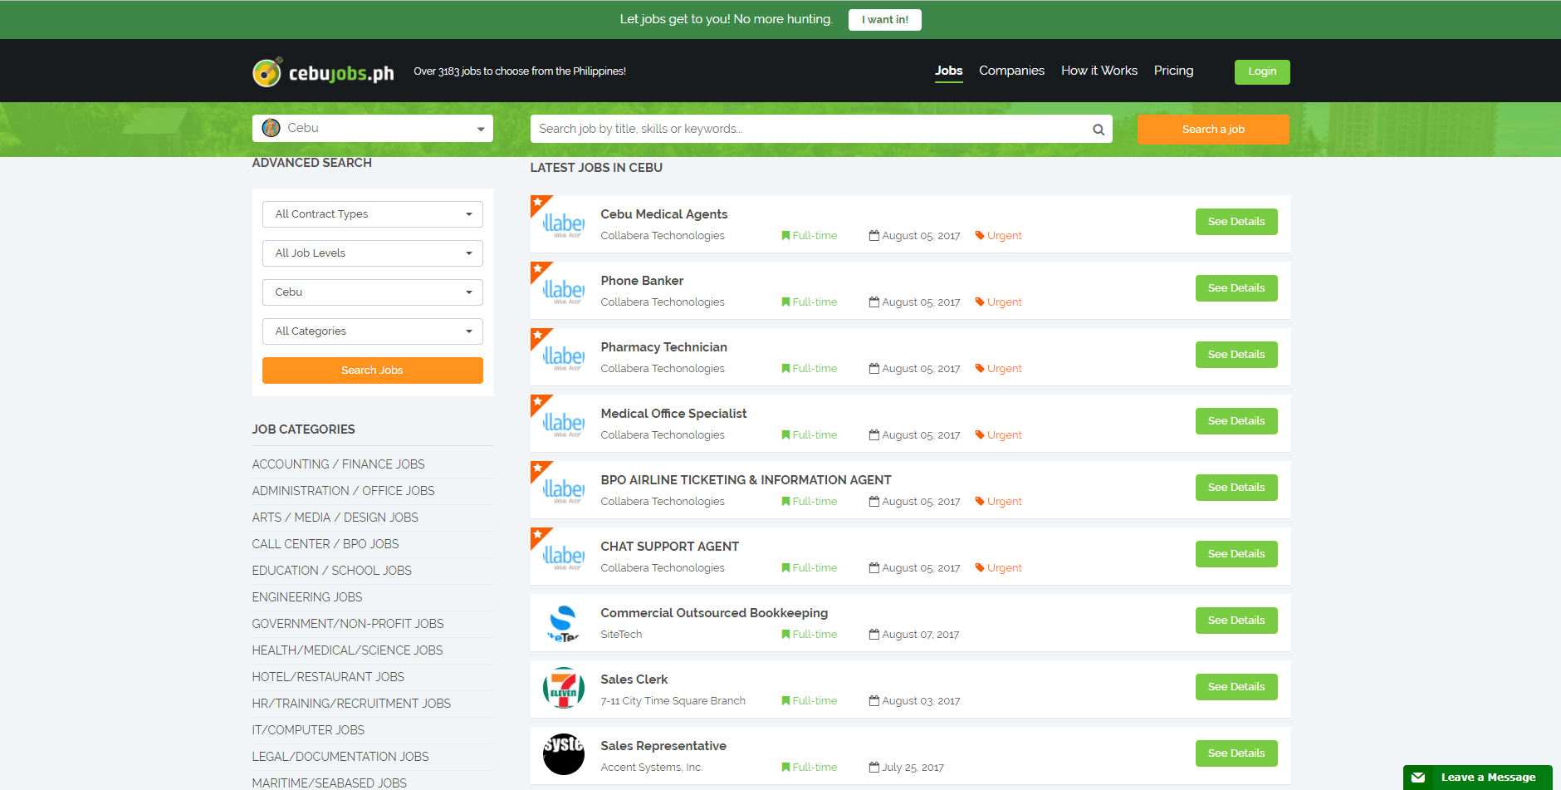Open HOTEL/RESTAURANT JOBS category
The height and width of the screenshot is (790, 1561).
coord(329,677)
